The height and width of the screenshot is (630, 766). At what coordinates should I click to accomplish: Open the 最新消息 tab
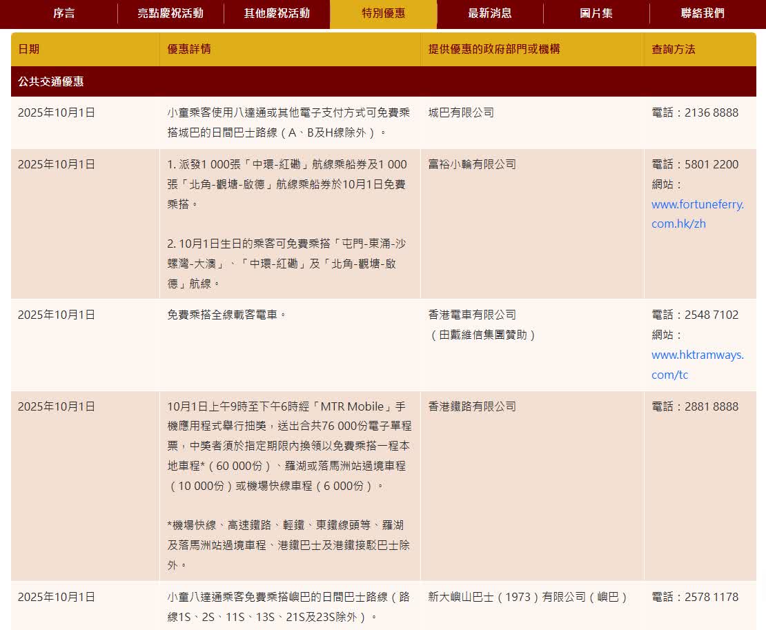pyautogui.click(x=490, y=13)
